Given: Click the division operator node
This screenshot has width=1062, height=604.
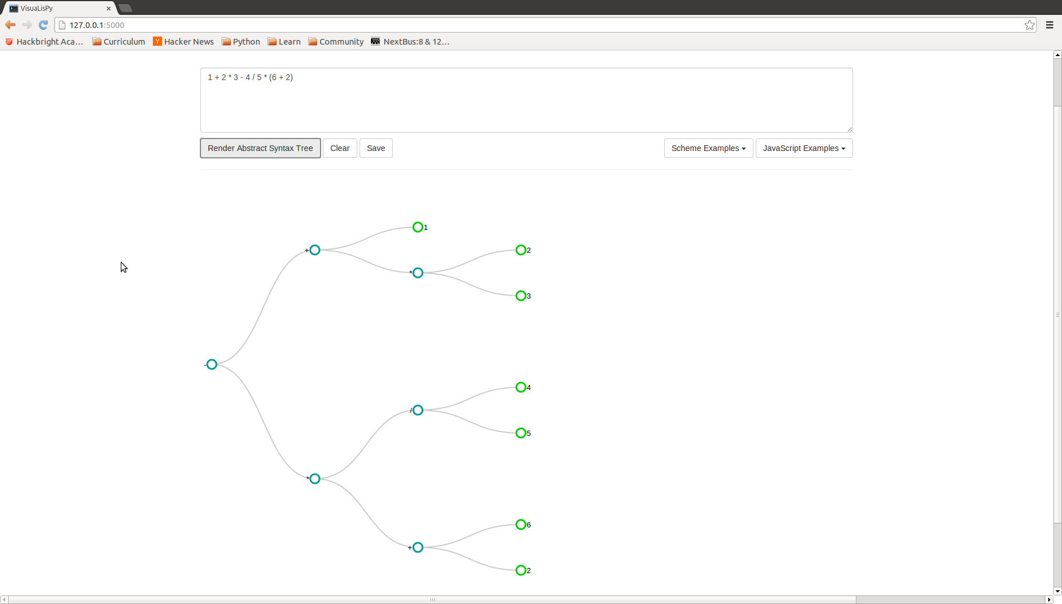Looking at the screenshot, I should (418, 410).
